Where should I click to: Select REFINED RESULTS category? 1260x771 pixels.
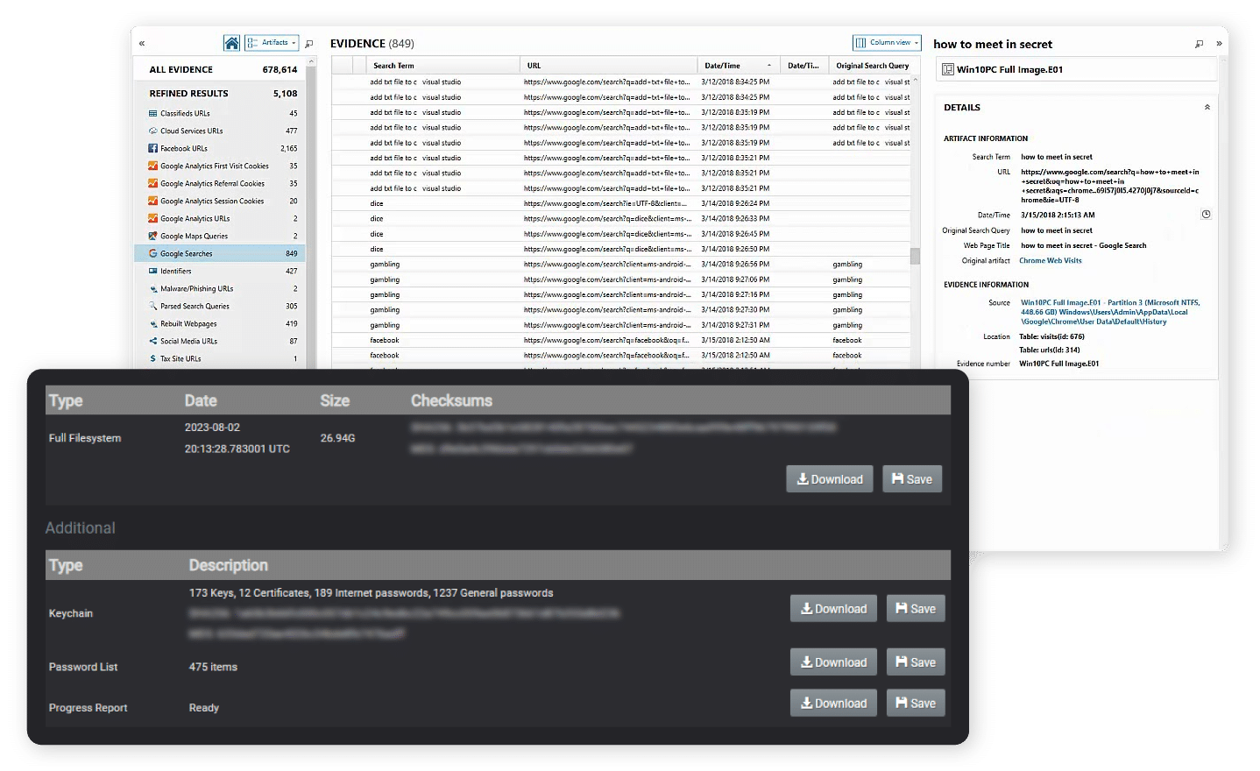pos(220,94)
